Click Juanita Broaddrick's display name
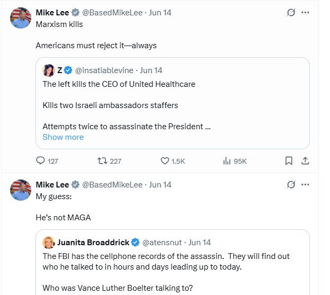 (x=93, y=243)
